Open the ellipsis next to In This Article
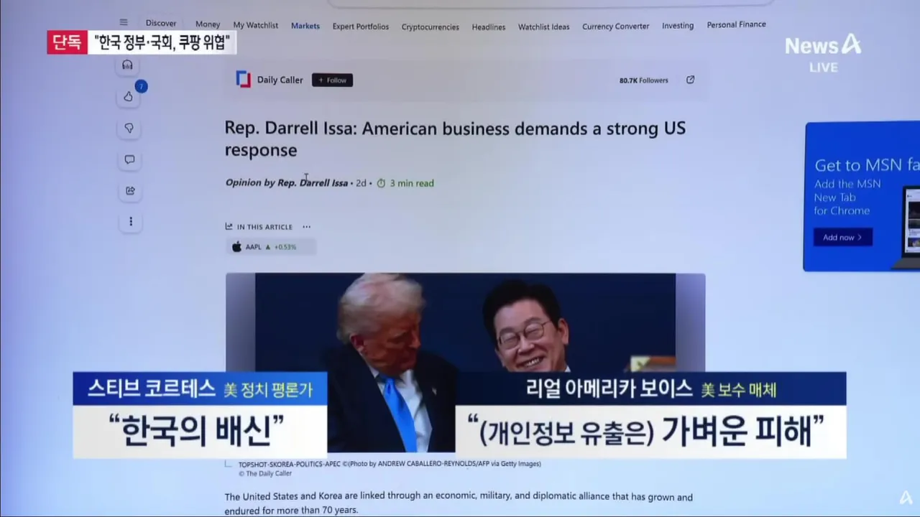Screen dimensions: 920x517 click(x=306, y=227)
